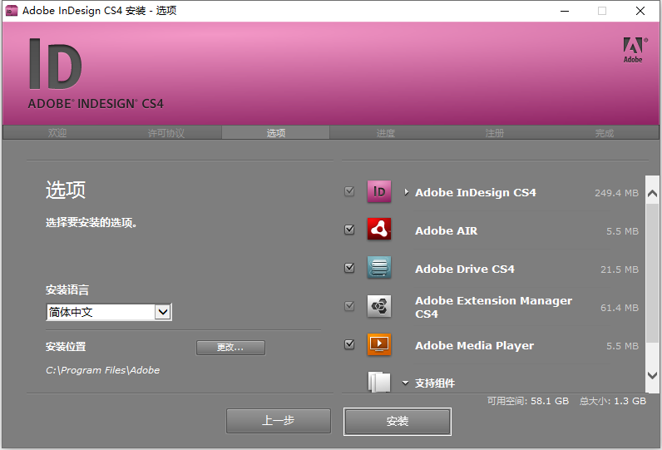The width and height of the screenshot is (662, 450).
Task: Click the C:\Program Files\Adobe path text
Action: pos(102,370)
